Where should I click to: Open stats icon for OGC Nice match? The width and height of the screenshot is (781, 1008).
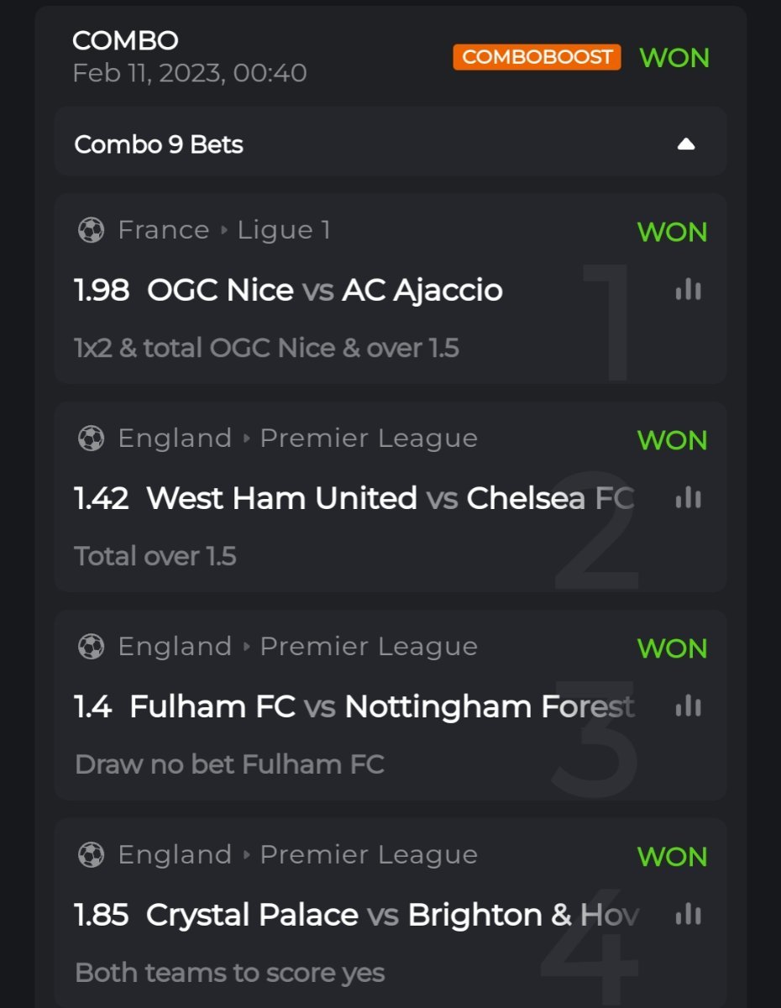click(688, 291)
